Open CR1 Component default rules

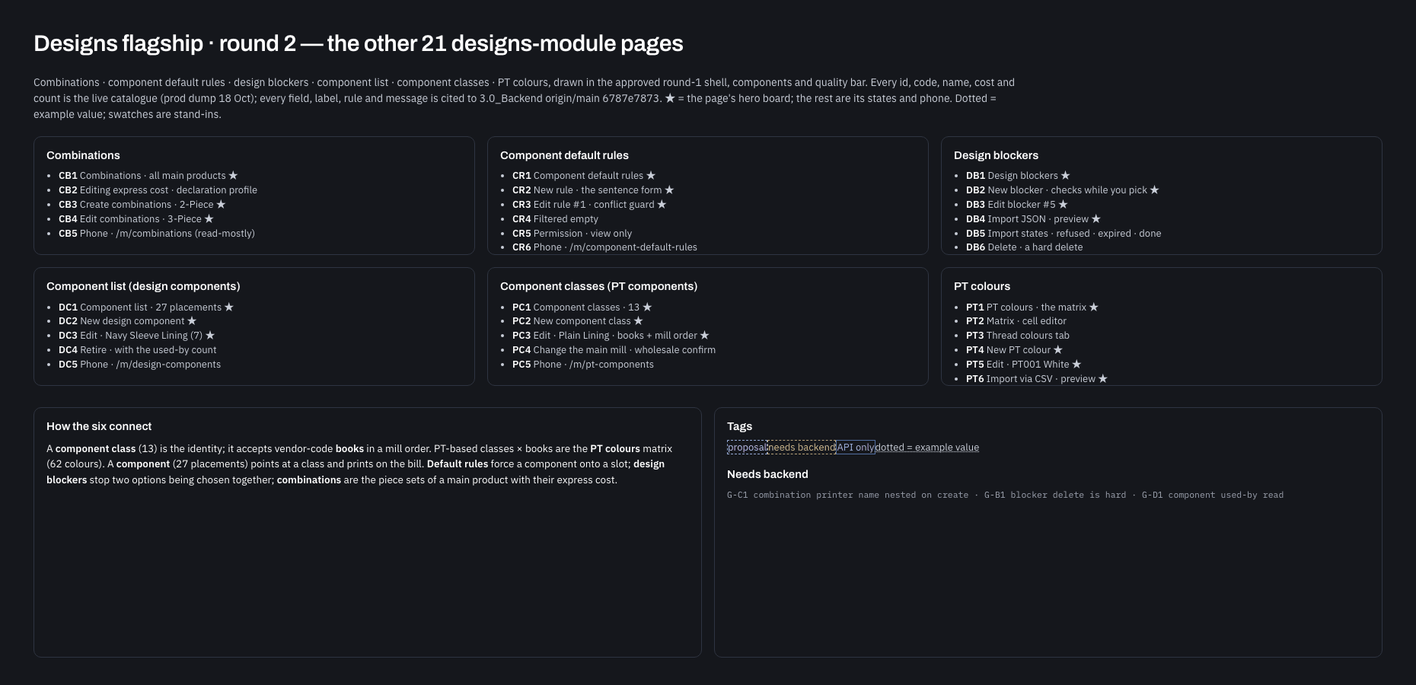pyautogui.click(x=584, y=176)
